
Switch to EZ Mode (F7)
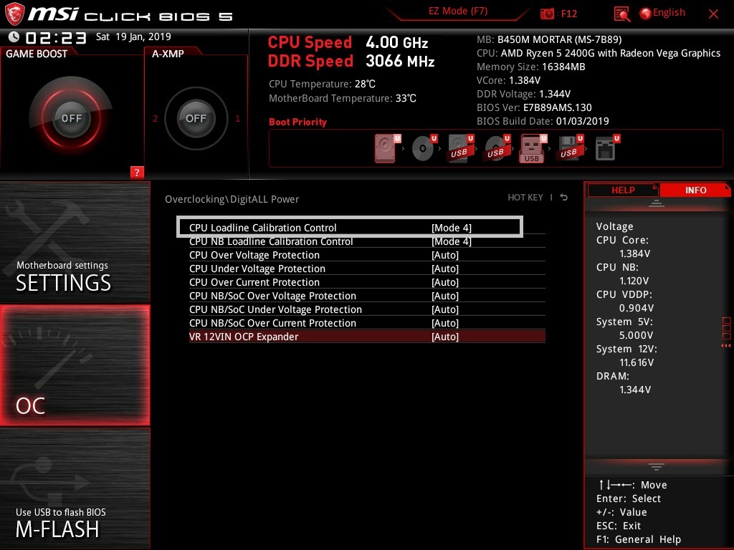pyautogui.click(x=457, y=11)
